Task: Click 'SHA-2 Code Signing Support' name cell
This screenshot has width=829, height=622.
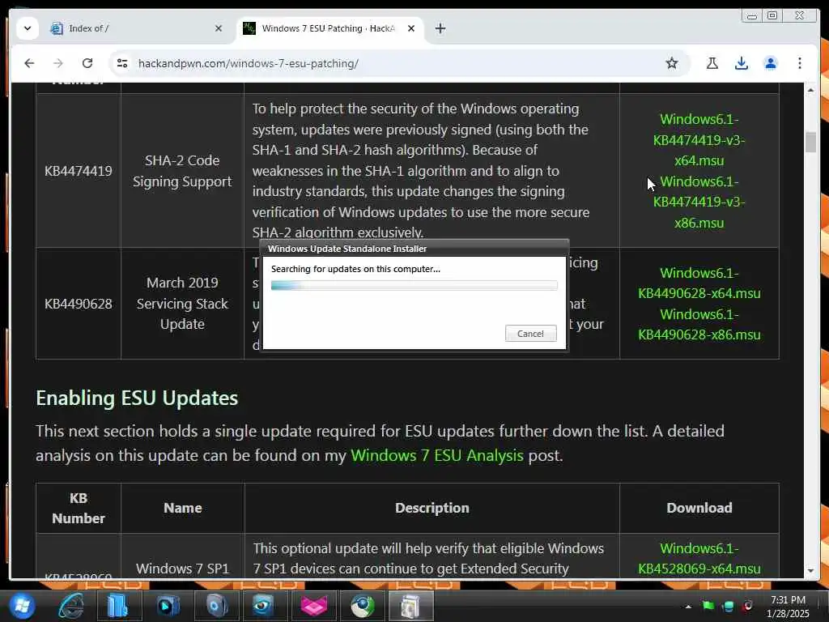Action: point(182,171)
